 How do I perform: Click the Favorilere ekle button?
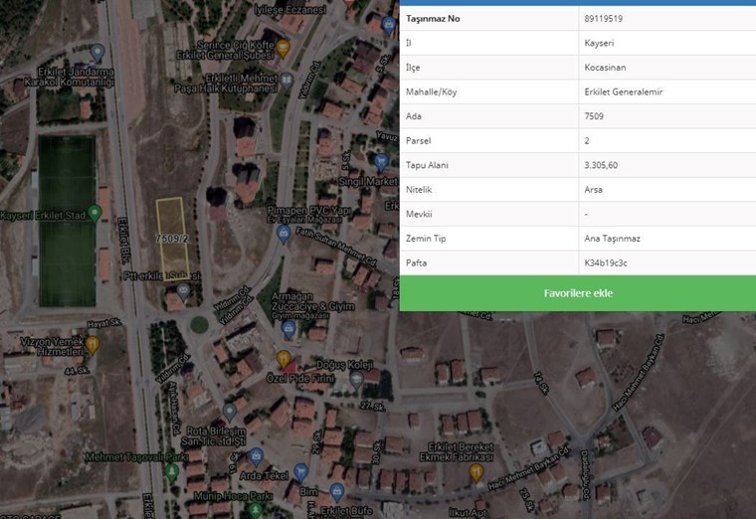(x=578, y=293)
